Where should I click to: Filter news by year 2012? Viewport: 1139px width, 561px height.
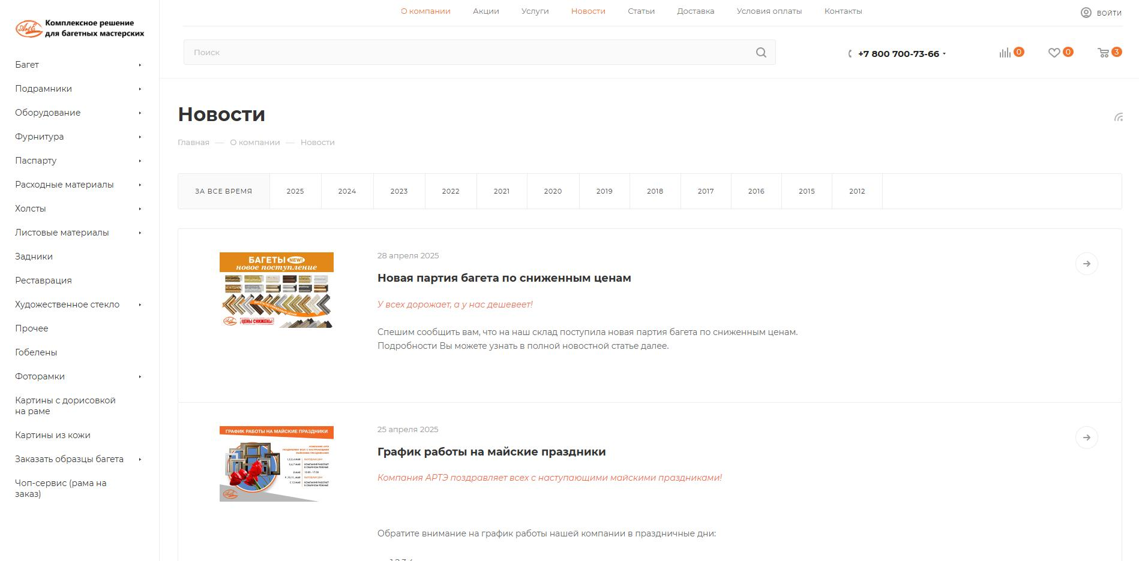pyautogui.click(x=857, y=191)
